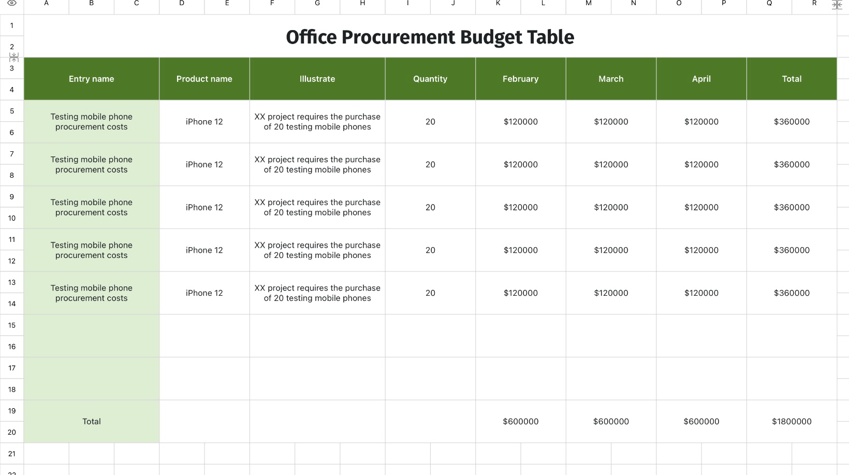
Task: Select row 10 header
Action: (12, 218)
